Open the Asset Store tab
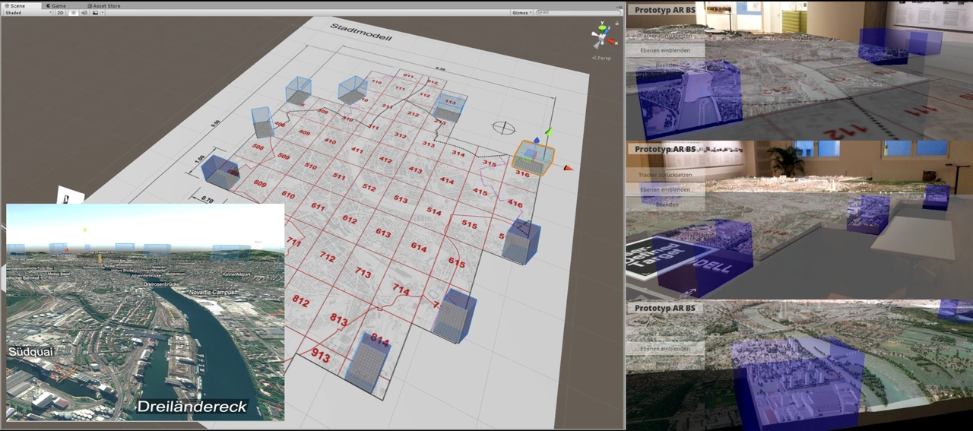This screenshot has width=973, height=431. (x=103, y=5)
